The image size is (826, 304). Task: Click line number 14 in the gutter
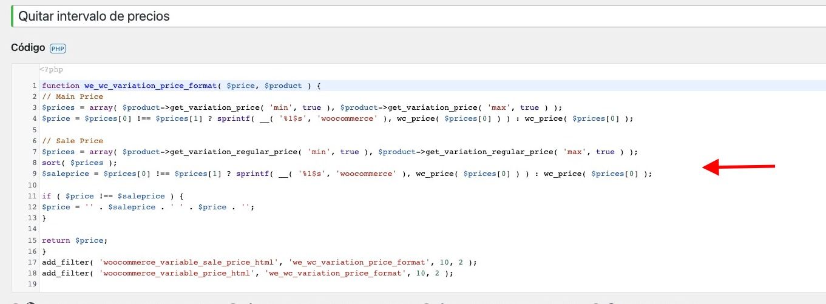(33, 229)
